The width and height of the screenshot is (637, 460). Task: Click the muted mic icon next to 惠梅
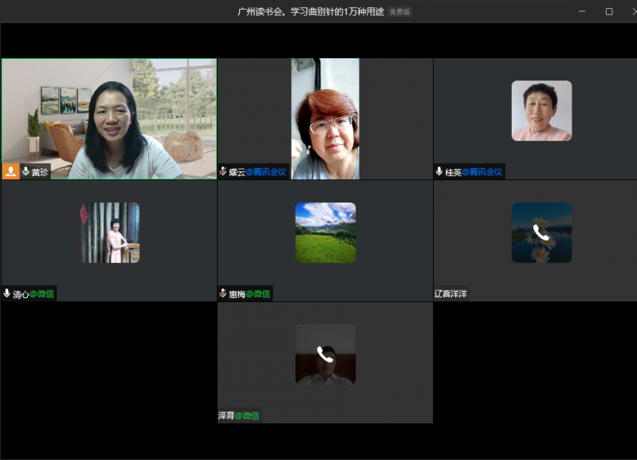coord(223,293)
